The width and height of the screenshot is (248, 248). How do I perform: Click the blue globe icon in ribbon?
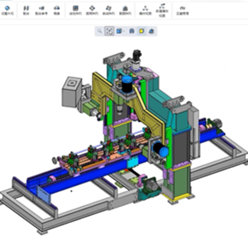click(7, 8)
